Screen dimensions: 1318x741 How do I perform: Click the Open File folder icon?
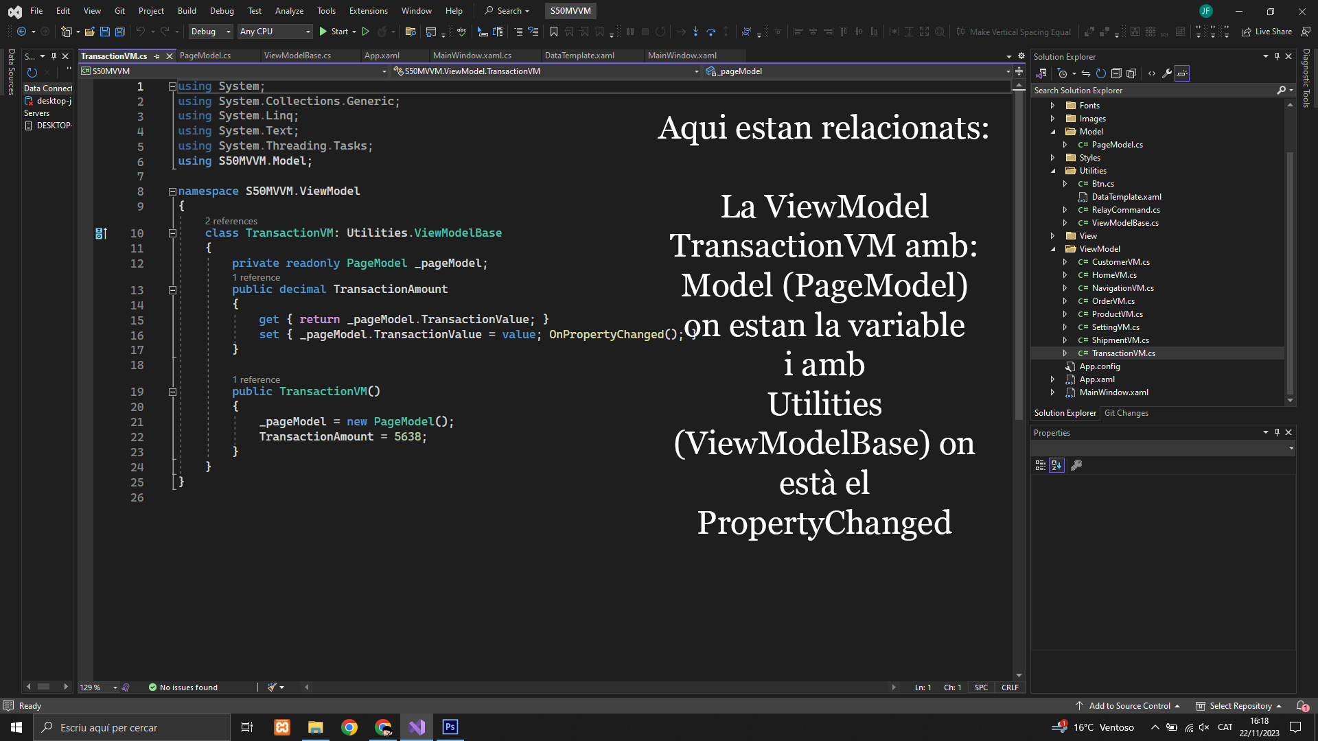tap(89, 32)
